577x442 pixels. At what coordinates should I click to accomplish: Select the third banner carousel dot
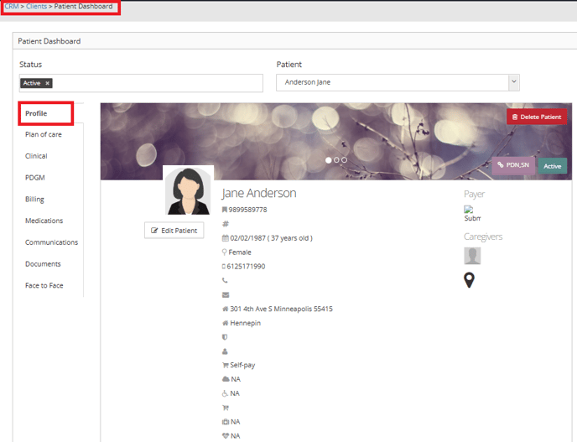coord(344,160)
